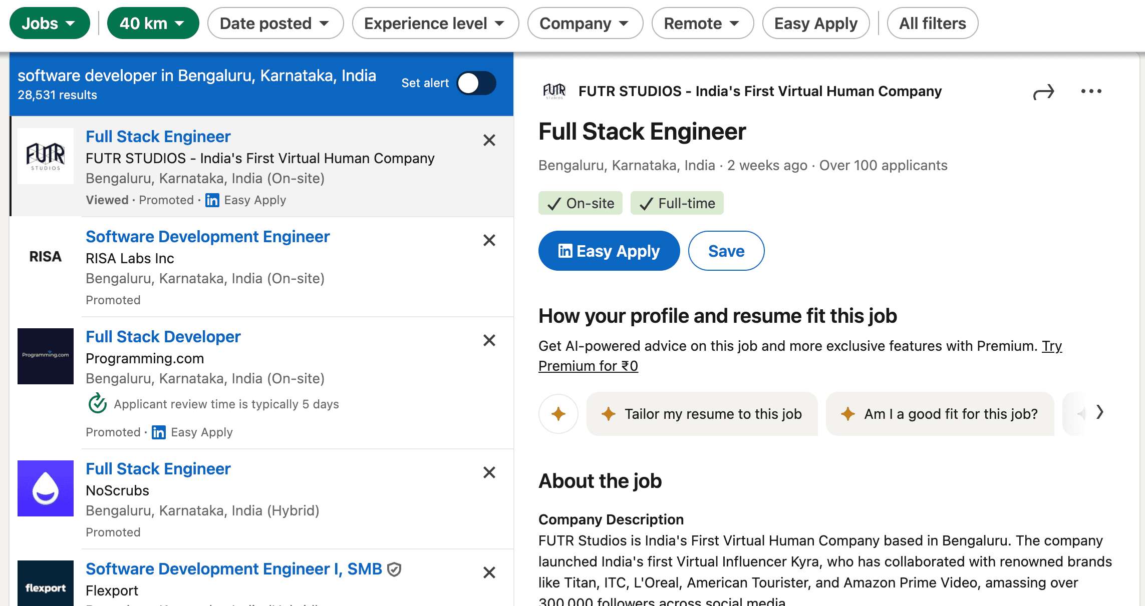1145x606 pixels.
Task: Show more AI suggestions with right chevron
Action: tap(1099, 412)
